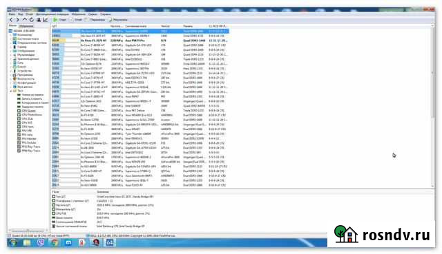Screen dimensions: 442x254
Task: Expand the Системная плата tree node
Action: 11,39
